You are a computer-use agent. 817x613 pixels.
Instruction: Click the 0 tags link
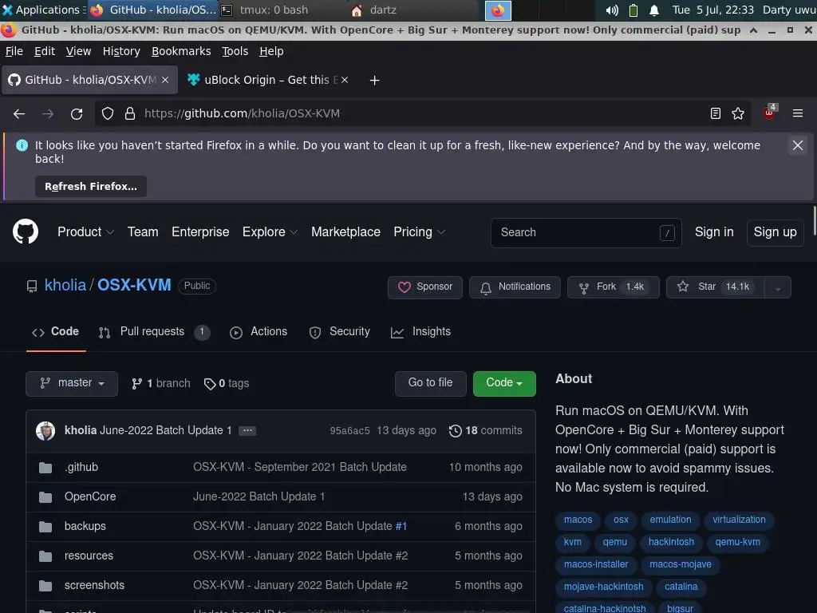[227, 384]
